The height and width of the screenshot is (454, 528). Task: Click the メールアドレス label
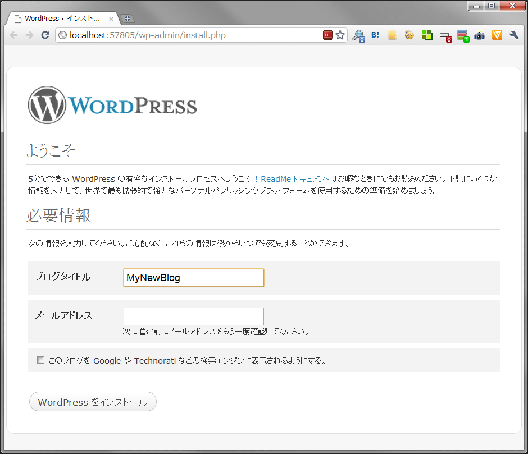pyautogui.click(x=63, y=315)
